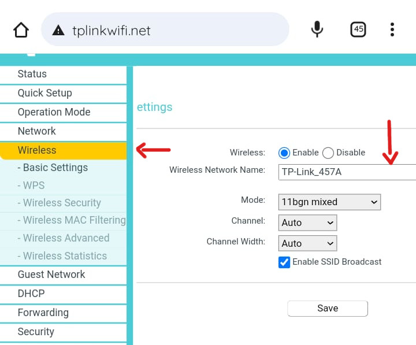Screen dimensions: 416x345
Task: Open the tab switcher showing 45
Action: (358, 29)
